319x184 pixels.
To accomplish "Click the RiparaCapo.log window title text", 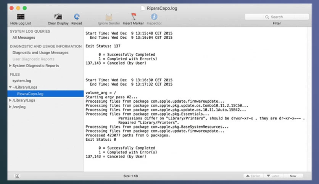I will [162, 8].
